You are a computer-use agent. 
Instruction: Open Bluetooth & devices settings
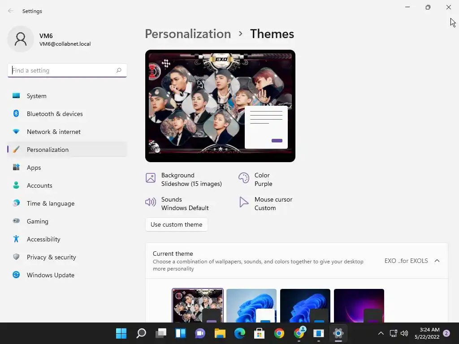coord(67,114)
